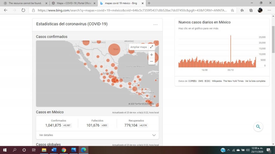The image size is (275, 154).
Task: Switch to 'Mapa – COVID-19 Portal Oficial' tab
Action: (74, 3)
